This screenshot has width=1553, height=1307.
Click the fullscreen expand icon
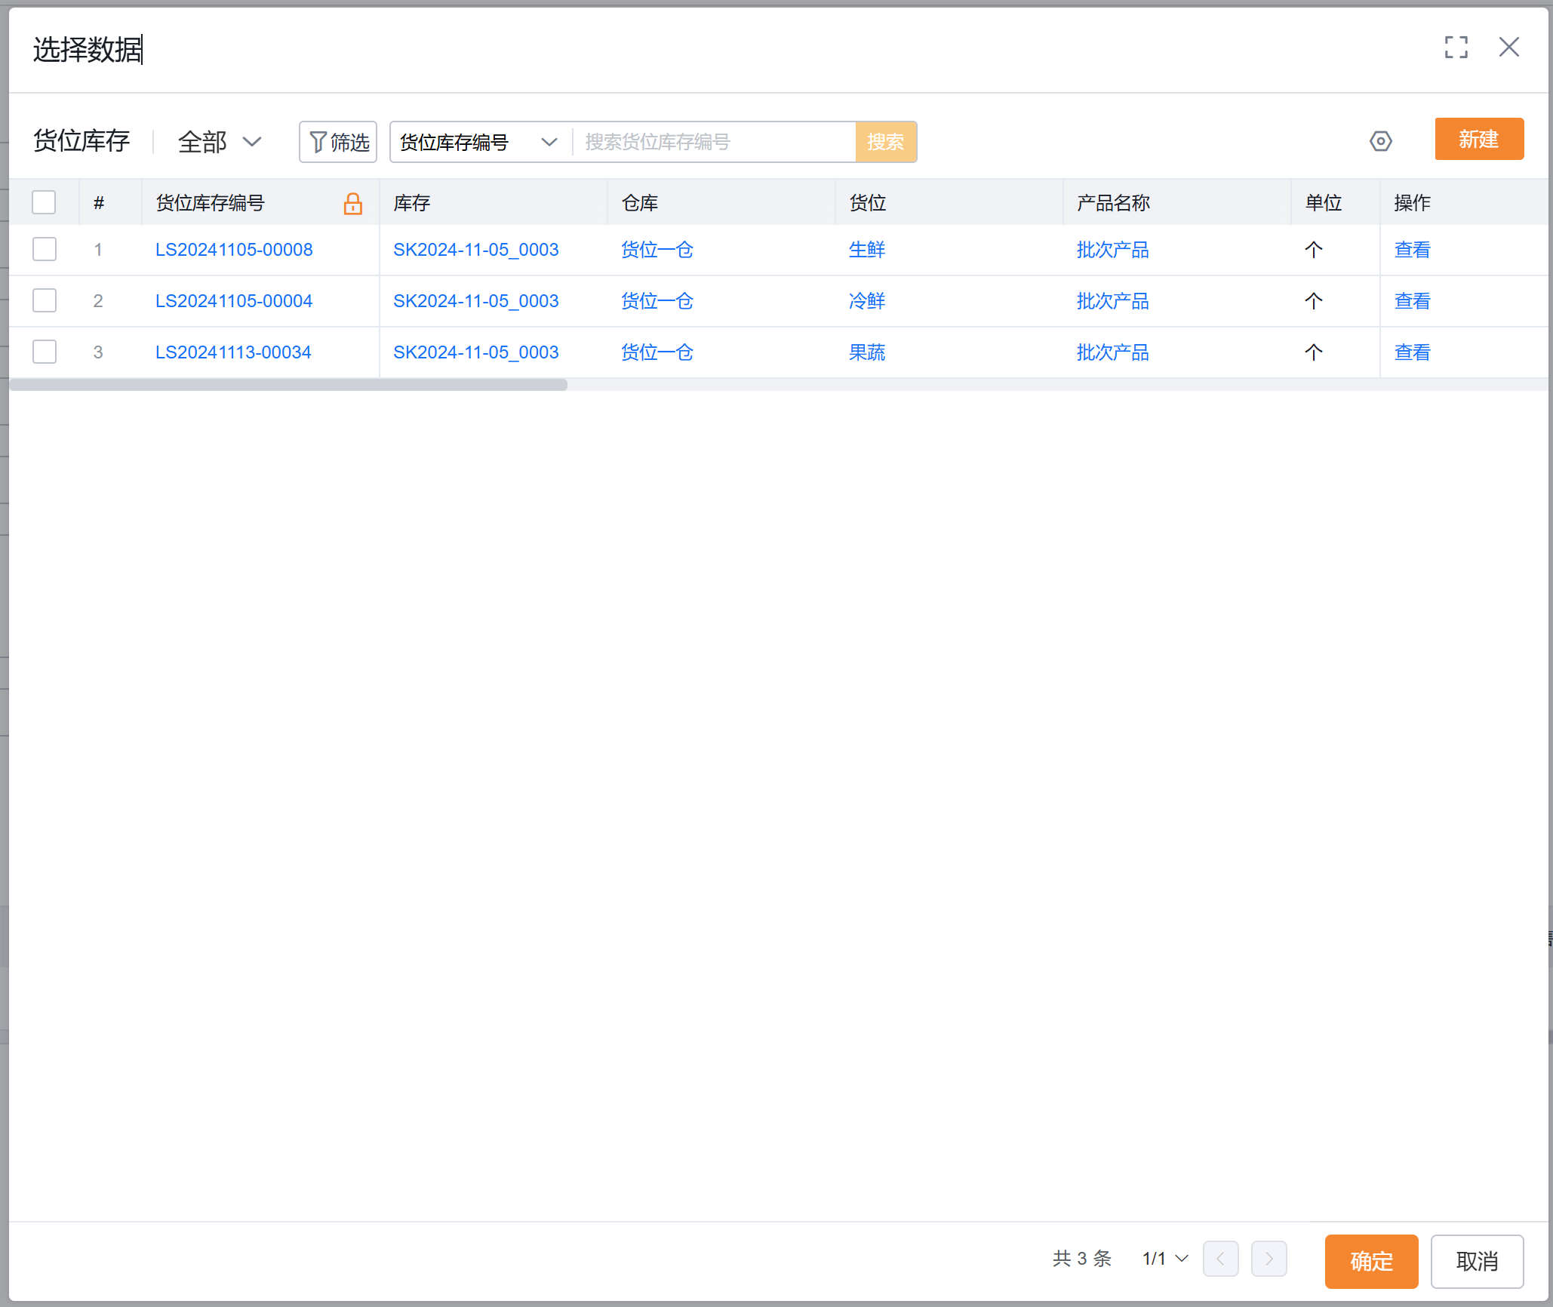click(1456, 48)
